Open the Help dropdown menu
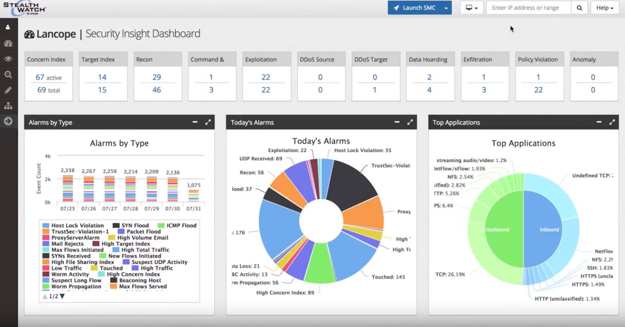Image resolution: width=625 pixels, height=327 pixels. [604, 8]
